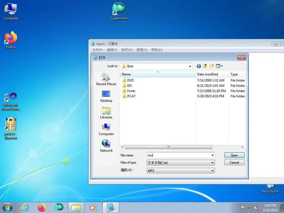Go up one folder level icon

[x=205, y=66]
